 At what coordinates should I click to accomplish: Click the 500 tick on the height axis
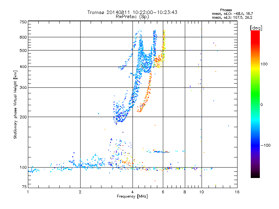(x=23, y=51)
